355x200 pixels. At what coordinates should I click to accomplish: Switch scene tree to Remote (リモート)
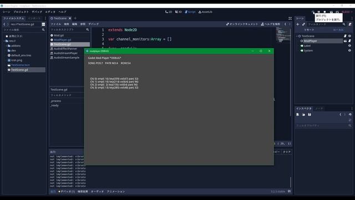[x=309, y=30]
